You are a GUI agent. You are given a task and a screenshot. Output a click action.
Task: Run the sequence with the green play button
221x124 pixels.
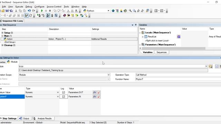(42, 11)
